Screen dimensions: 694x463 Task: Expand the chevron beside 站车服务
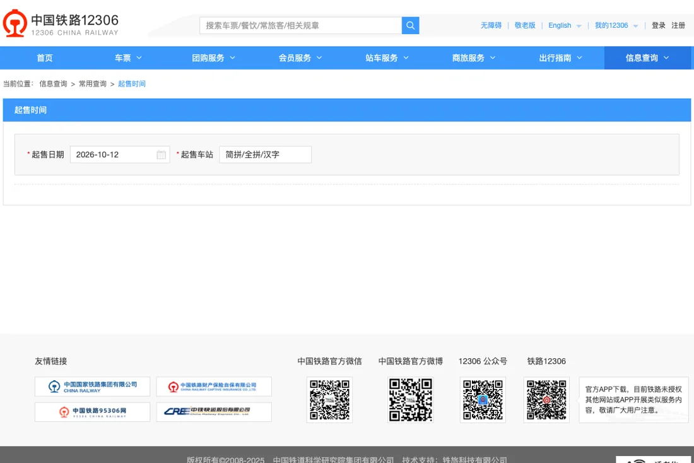pos(406,58)
